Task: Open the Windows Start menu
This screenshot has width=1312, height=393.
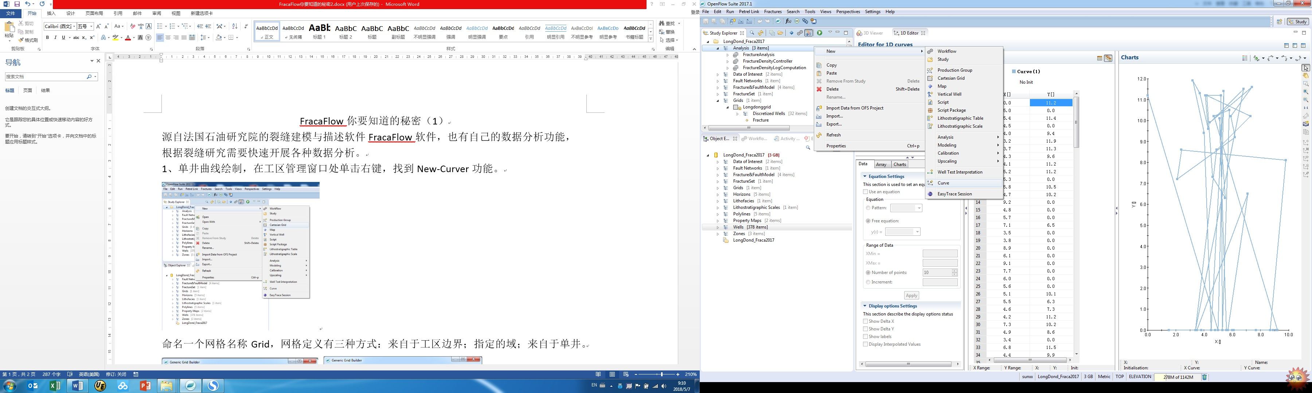Action: 10,386
